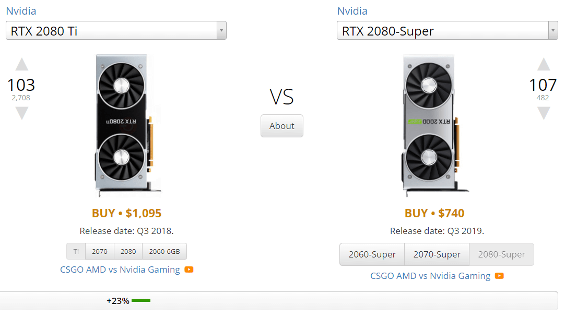Screen dimensions: 565x316
Task: Click the left Nvidia brand link
Action: pyautogui.click(x=21, y=11)
